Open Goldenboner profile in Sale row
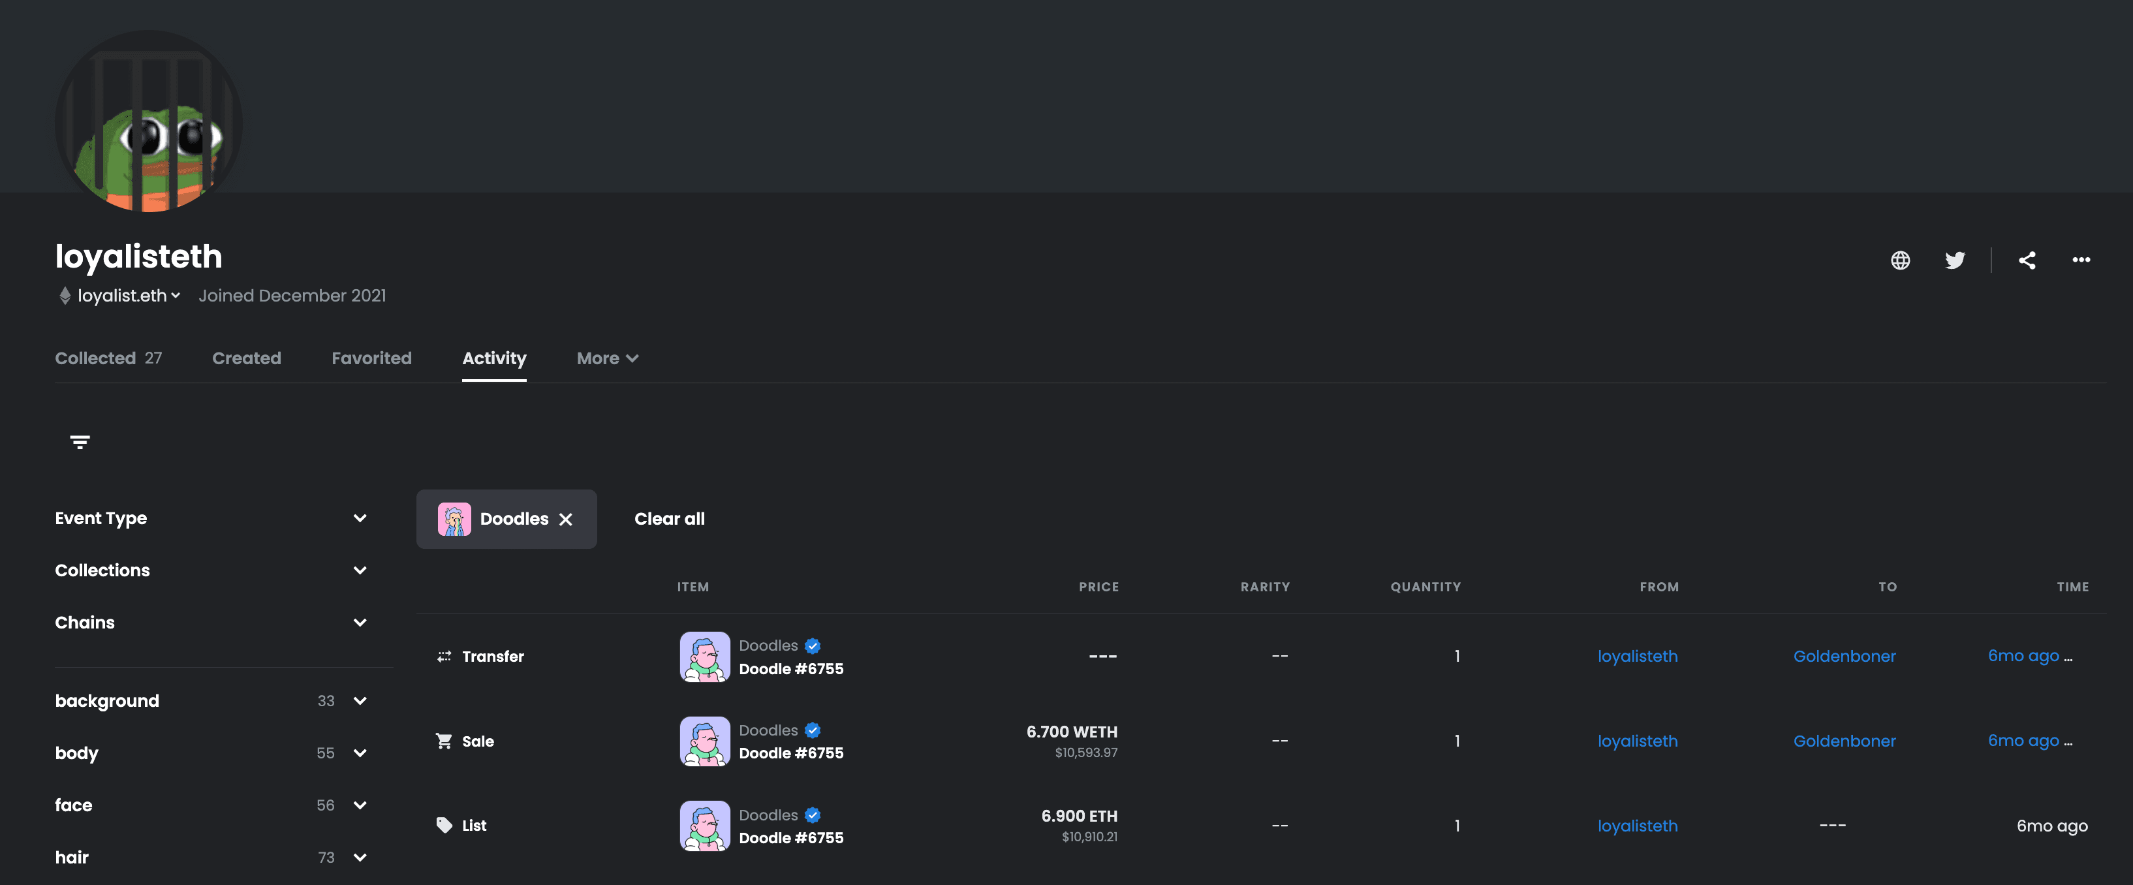Image resolution: width=2133 pixels, height=885 pixels. click(x=1844, y=741)
